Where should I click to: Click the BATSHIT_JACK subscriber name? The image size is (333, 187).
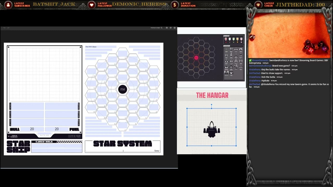[x=54, y=4]
